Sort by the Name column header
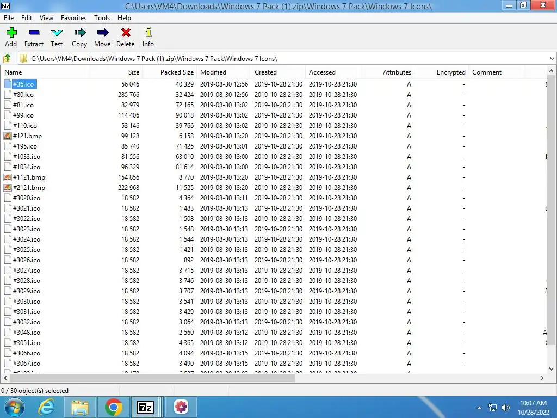 point(44,72)
